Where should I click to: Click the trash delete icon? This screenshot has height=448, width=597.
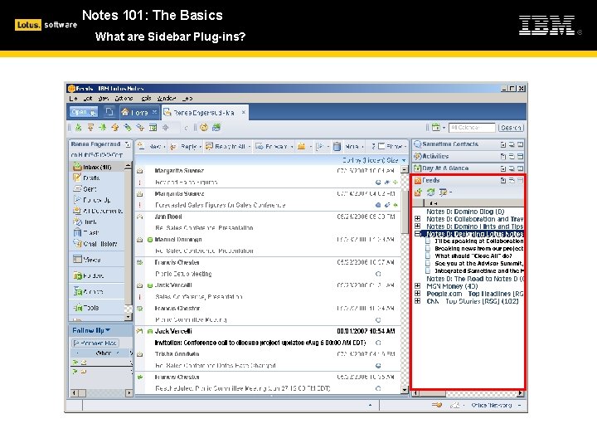pos(337,146)
